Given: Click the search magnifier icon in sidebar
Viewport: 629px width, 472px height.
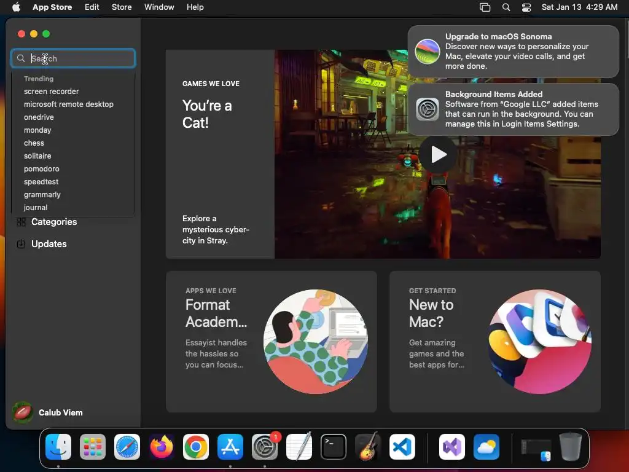Looking at the screenshot, I should 21,58.
